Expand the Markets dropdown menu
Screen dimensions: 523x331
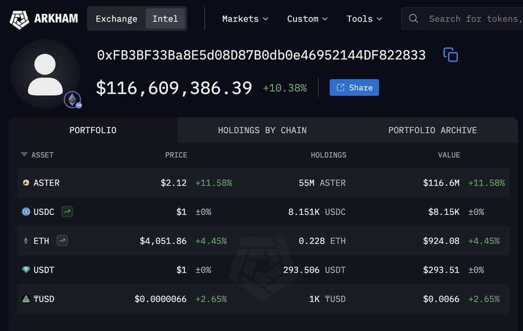coord(245,19)
